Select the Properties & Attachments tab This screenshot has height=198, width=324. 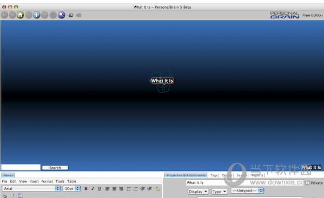pos(186,175)
